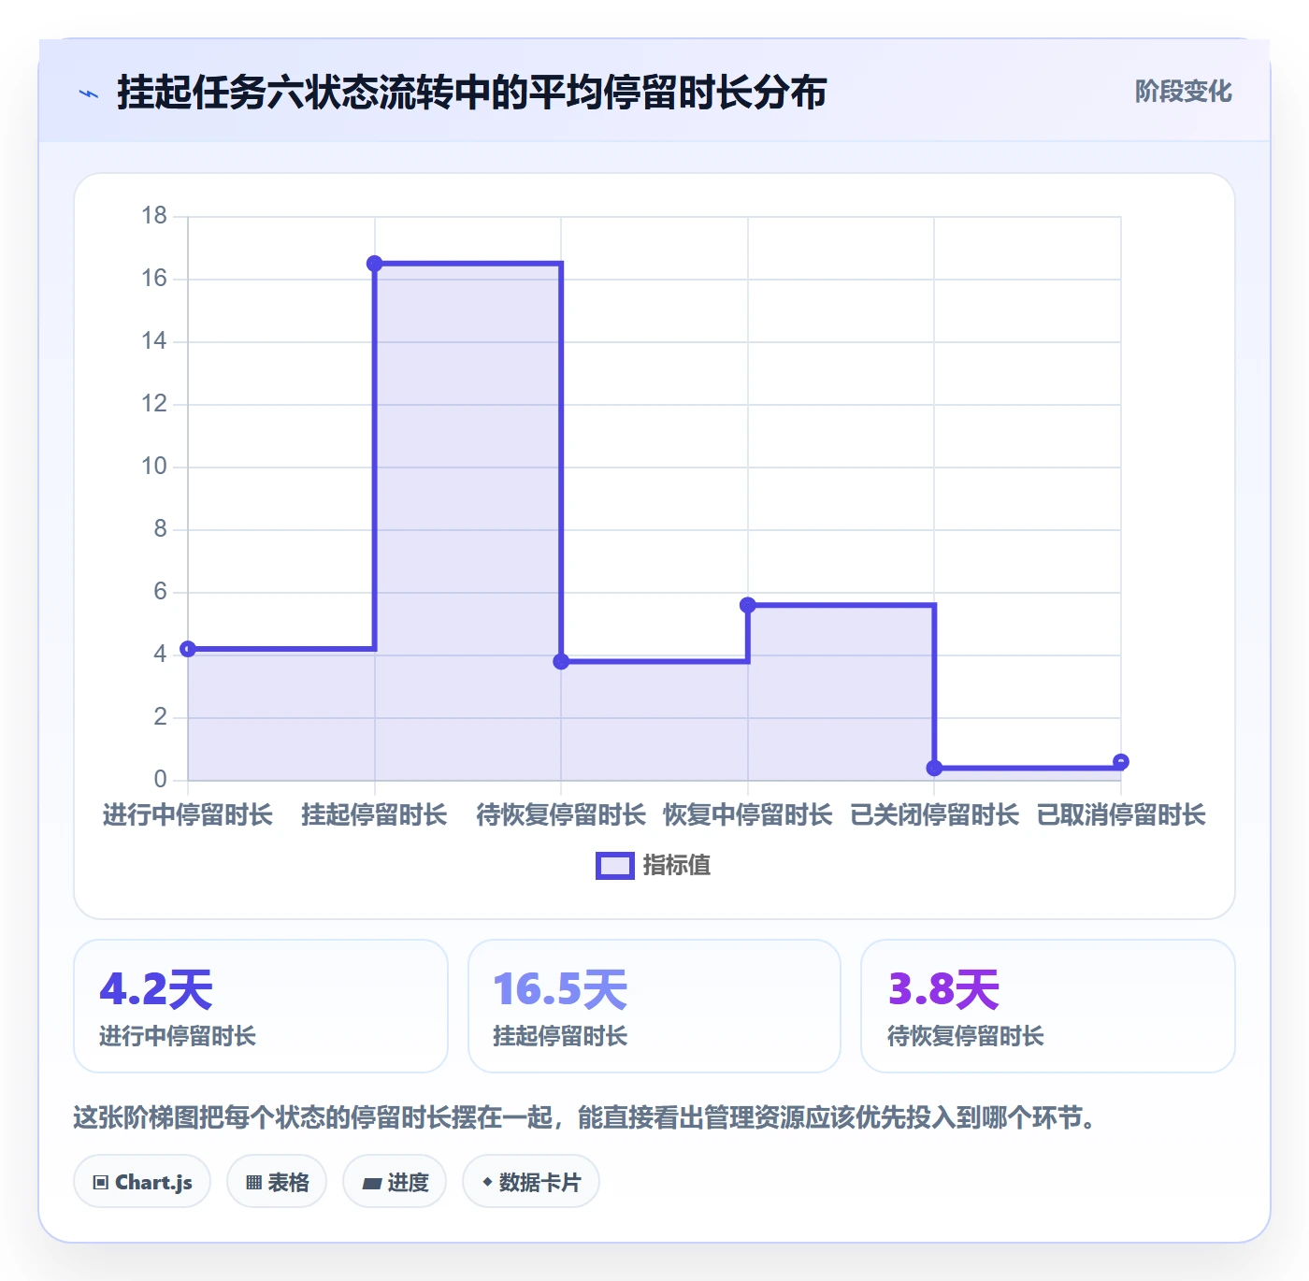
Task: Open the 4.2天 进行中停留时长 card
Action: point(261,1006)
